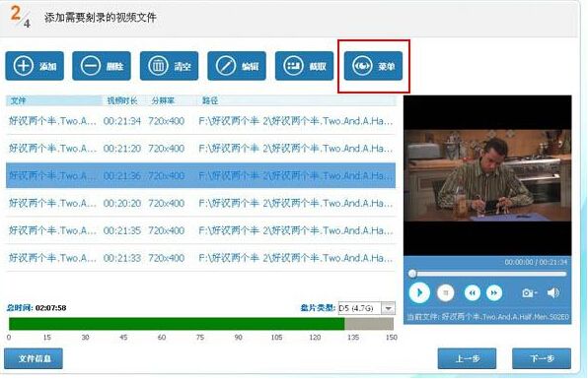The height and width of the screenshot is (379, 588).
Task: Mute the preview with the speaker icon
Action: pos(553,292)
